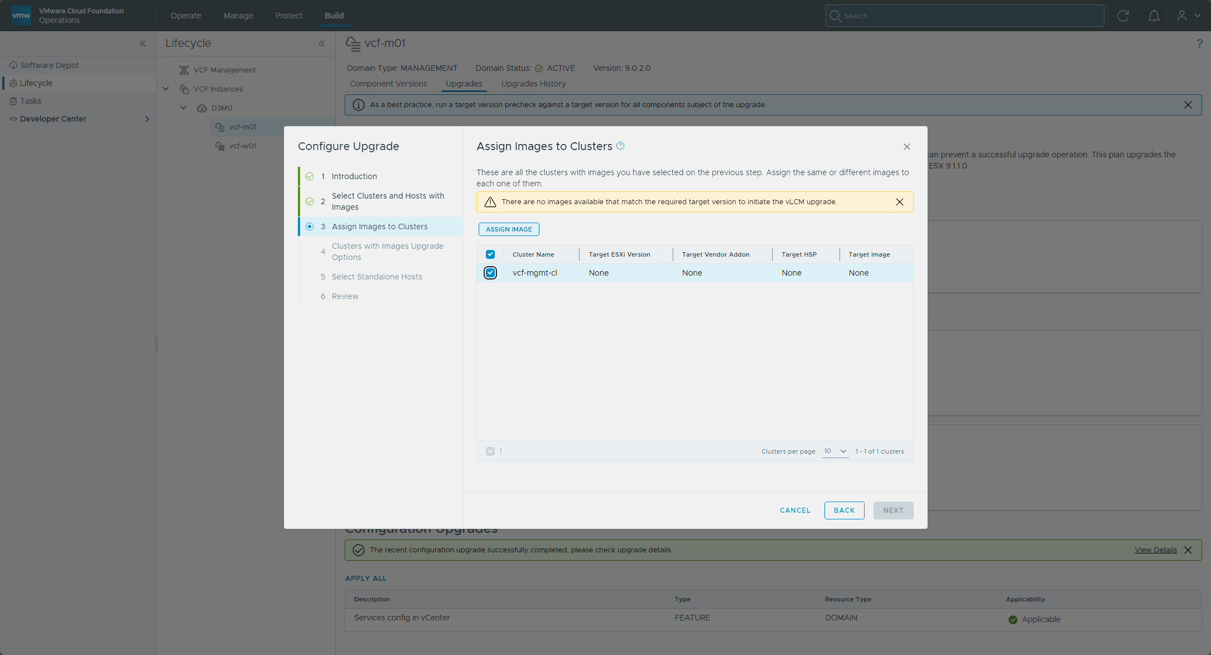The height and width of the screenshot is (655, 1211).
Task: Click the ASSIGN IMAGE button
Action: click(509, 229)
